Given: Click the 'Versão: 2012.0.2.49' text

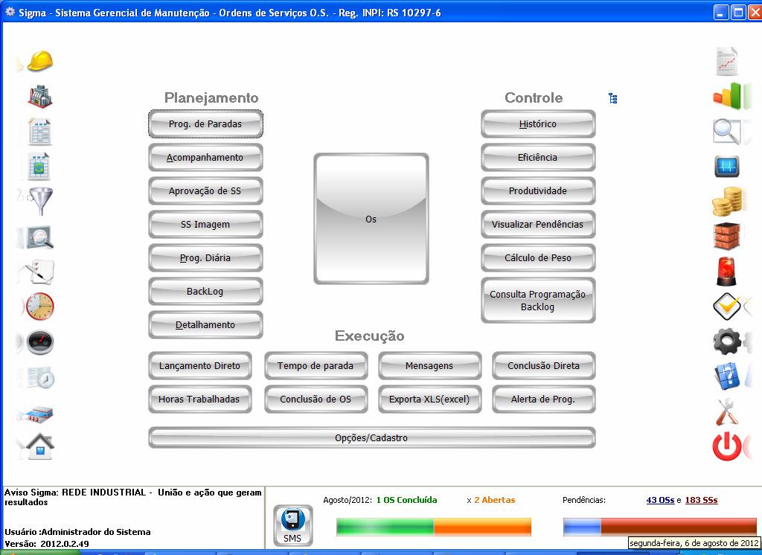Looking at the screenshot, I should (x=47, y=544).
